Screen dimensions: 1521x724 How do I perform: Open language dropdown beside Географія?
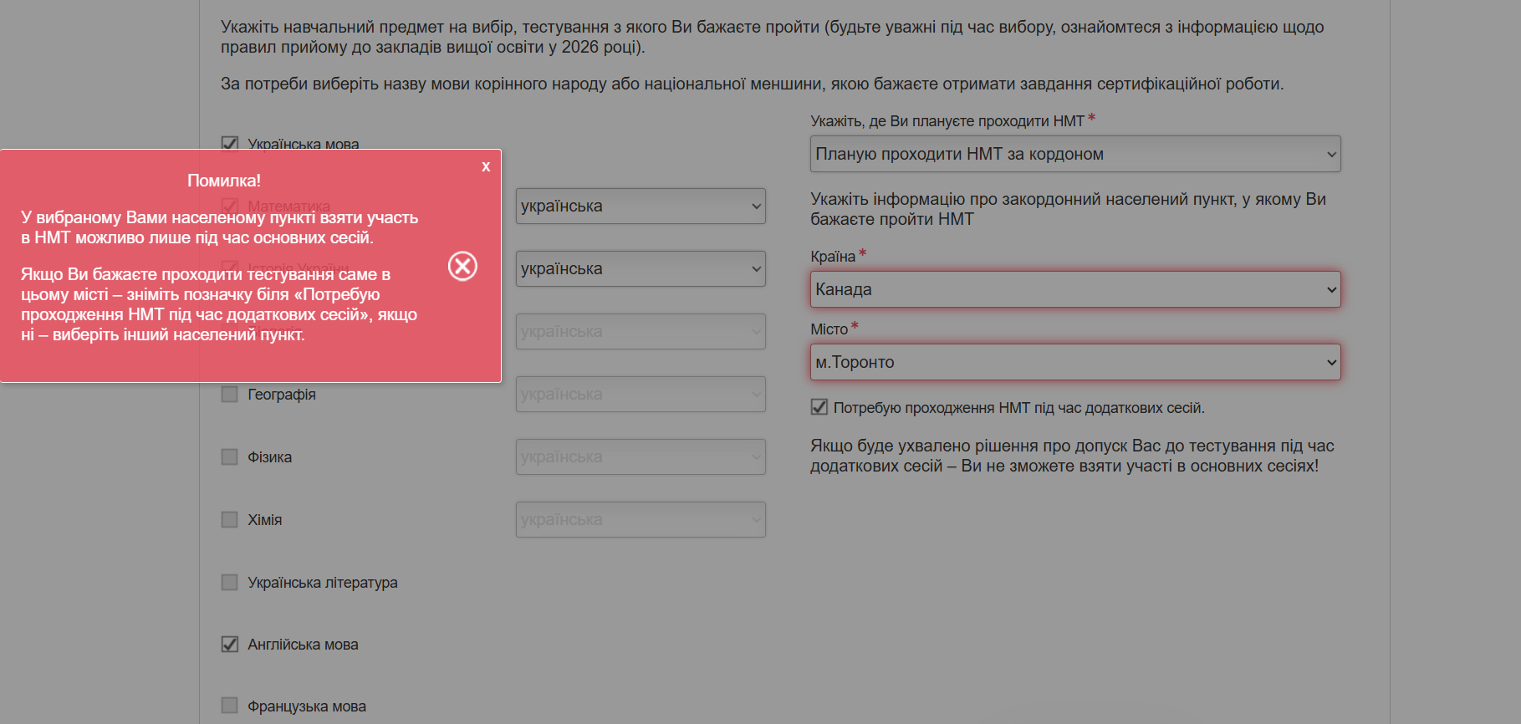click(x=640, y=394)
